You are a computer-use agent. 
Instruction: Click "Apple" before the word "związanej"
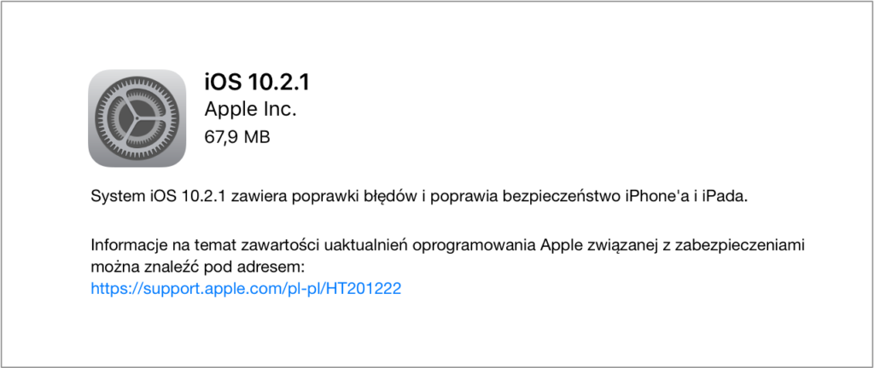click(561, 245)
